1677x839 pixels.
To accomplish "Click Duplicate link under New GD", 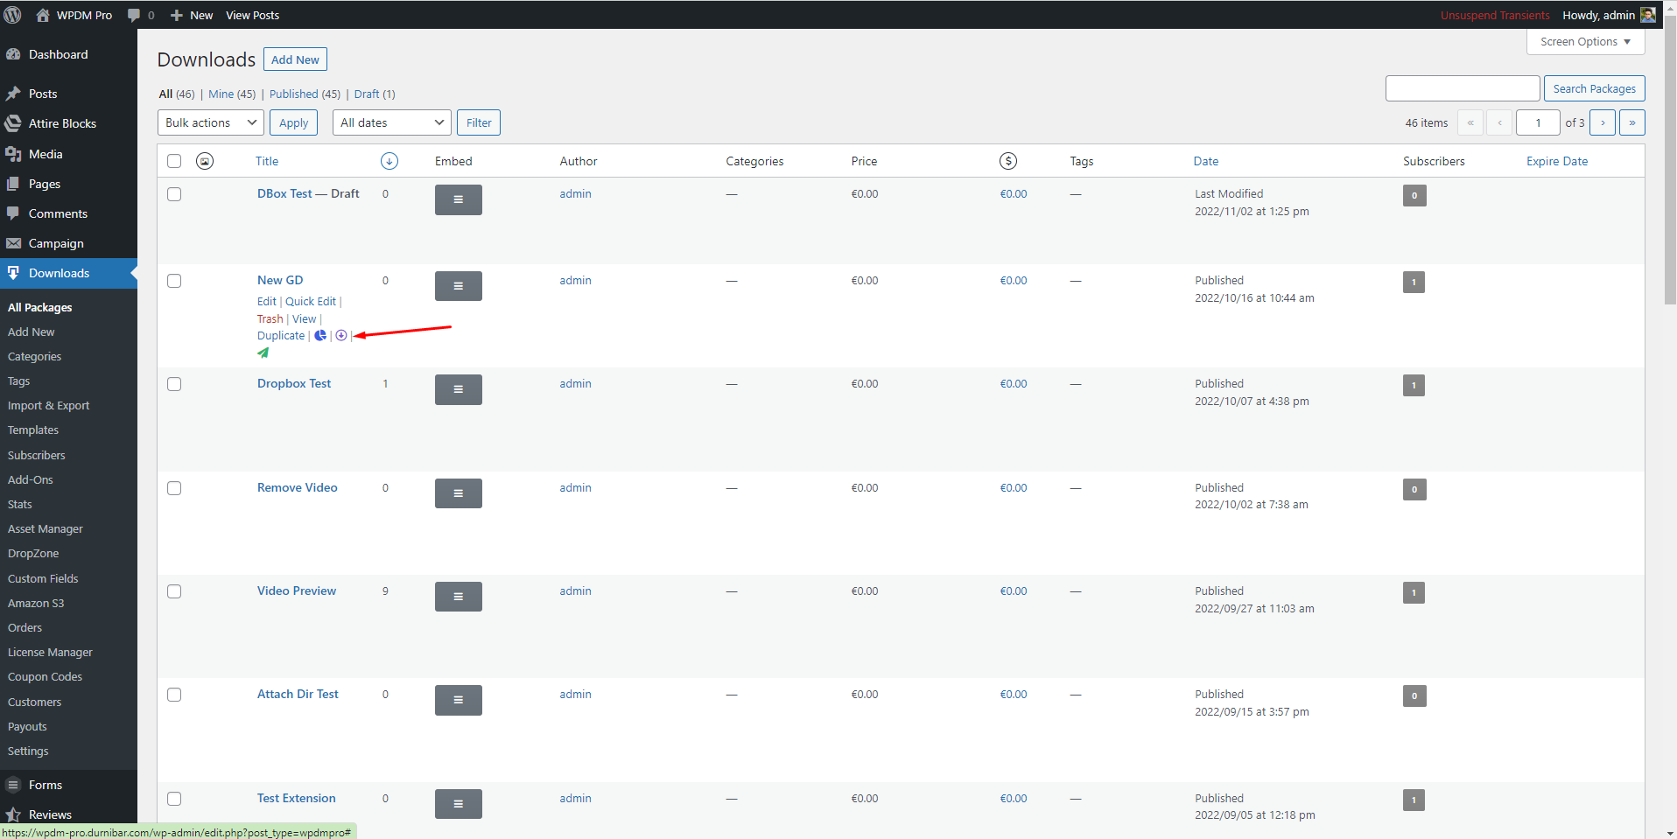I will coord(281,335).
